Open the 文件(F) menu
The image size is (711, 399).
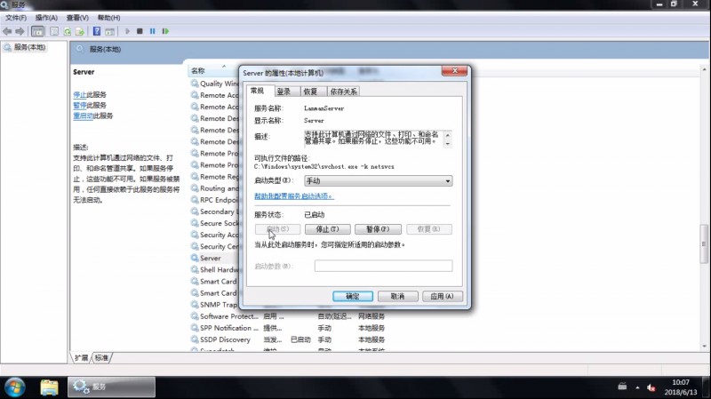coord(16,18)
